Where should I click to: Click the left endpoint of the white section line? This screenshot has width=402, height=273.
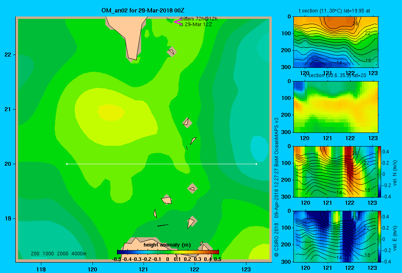pos(67,164)
